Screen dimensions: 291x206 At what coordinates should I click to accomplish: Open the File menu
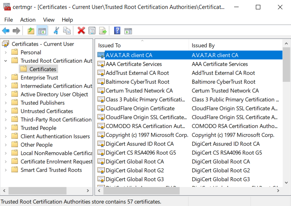tap(9, 20)
